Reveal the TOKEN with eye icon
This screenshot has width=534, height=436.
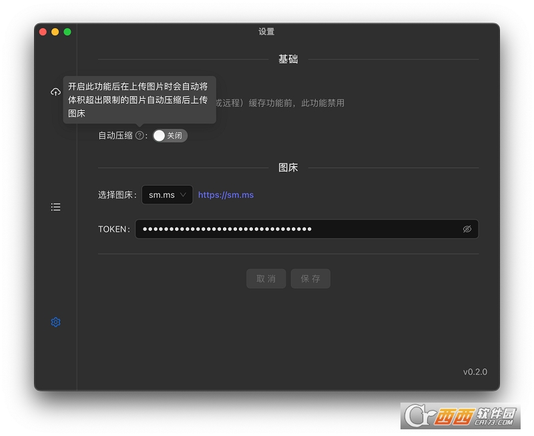click(x=467, y=229)
